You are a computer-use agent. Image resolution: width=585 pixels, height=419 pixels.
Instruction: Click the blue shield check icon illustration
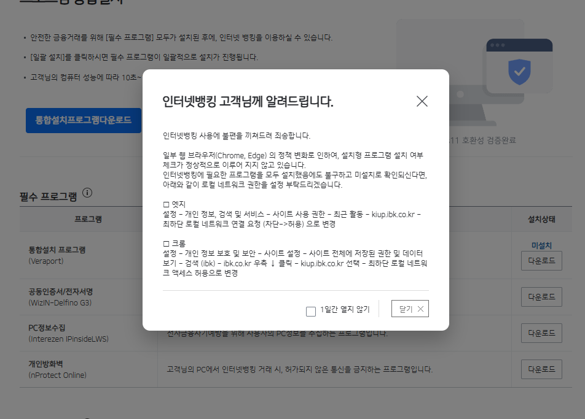pyautogui.click(x=520, y=73)
